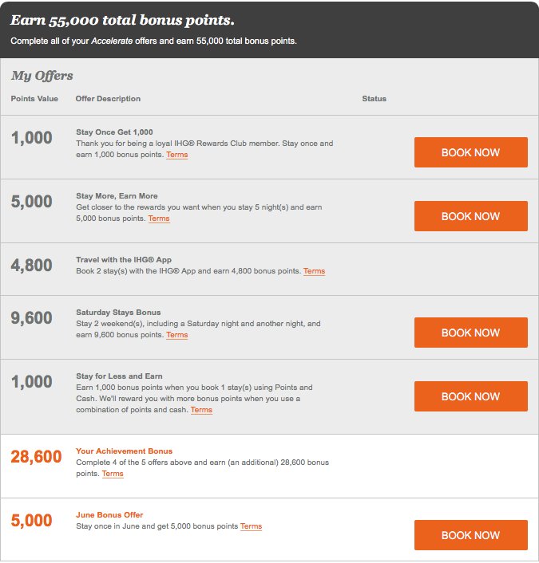Click the Status column header
539x563 pixels.
374,99
